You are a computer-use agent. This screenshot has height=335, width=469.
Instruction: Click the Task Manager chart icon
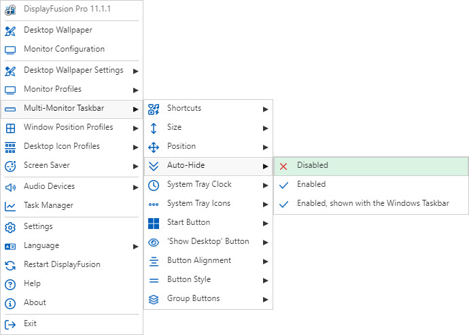(10, 206)
